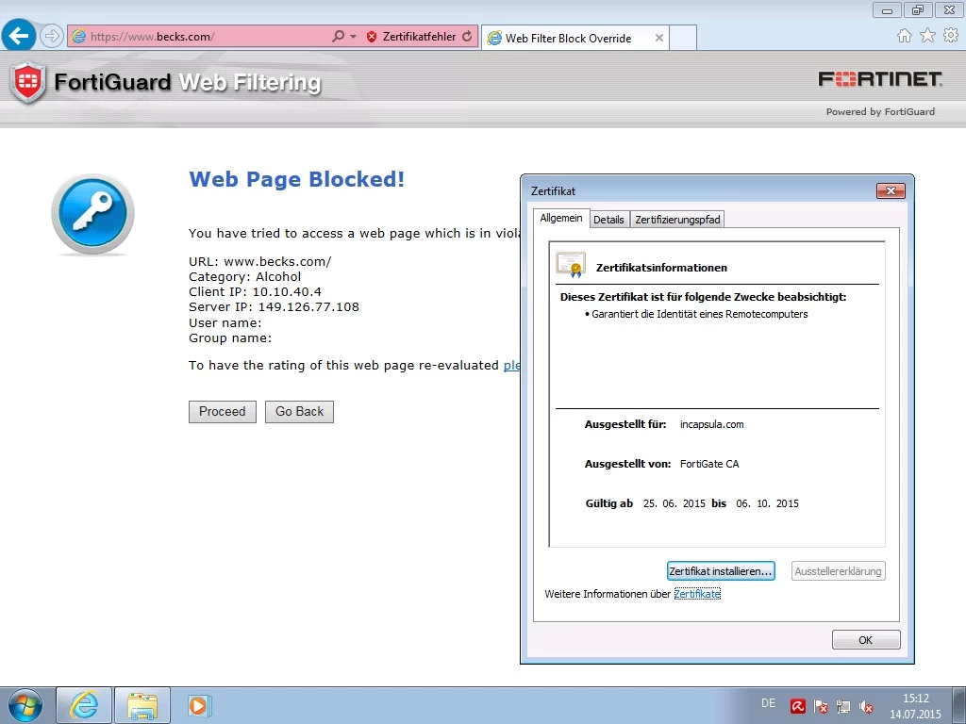This screenshot has height=724, width=966.
Task: Launch Windows Media Player from taskbar
Action: [199, 705]
